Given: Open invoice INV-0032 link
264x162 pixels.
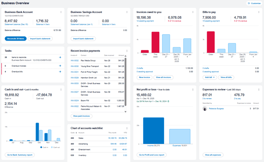Looking at the screenshot, I should 75,61.
